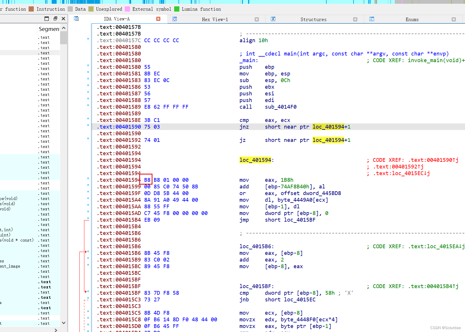Click the sub esp, 0Ch instruction
Viewport: 465px width, 332px height.
(x=265, y=80)
